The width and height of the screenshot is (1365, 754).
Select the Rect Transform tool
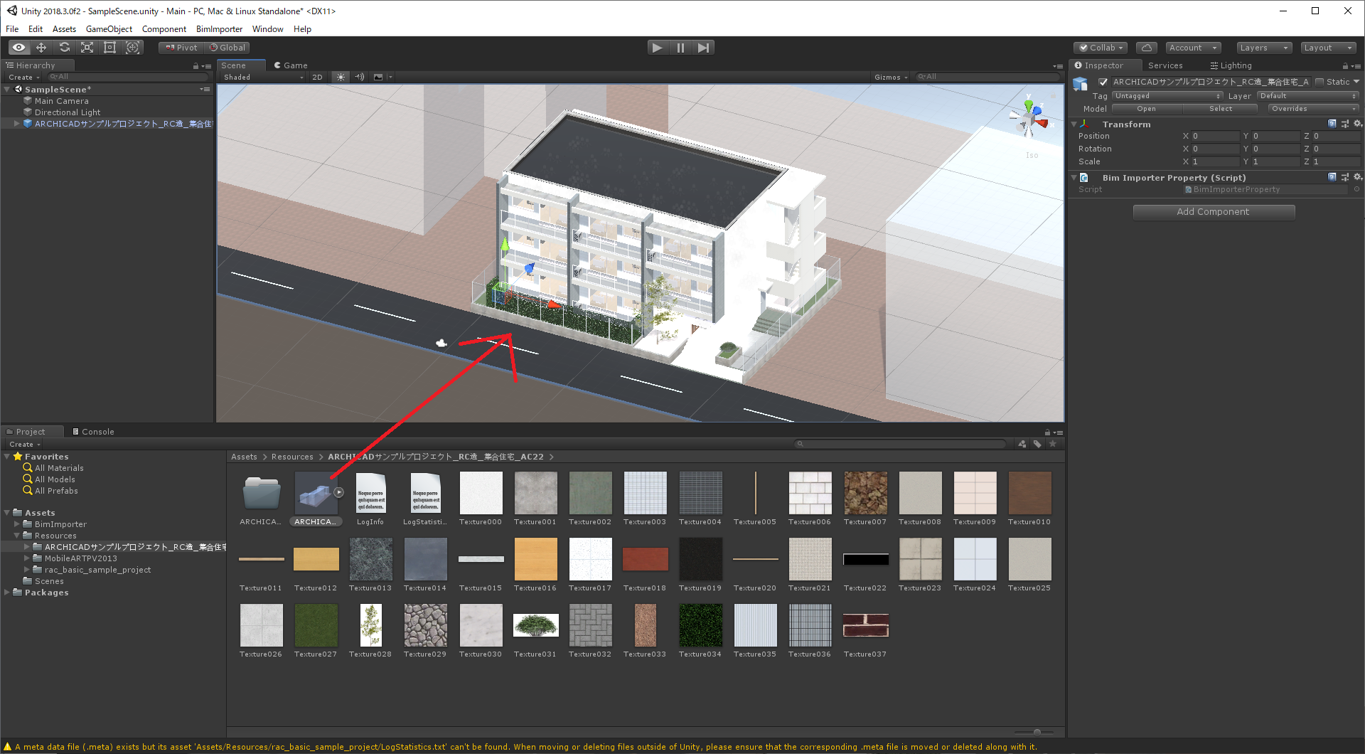[109, 47]
